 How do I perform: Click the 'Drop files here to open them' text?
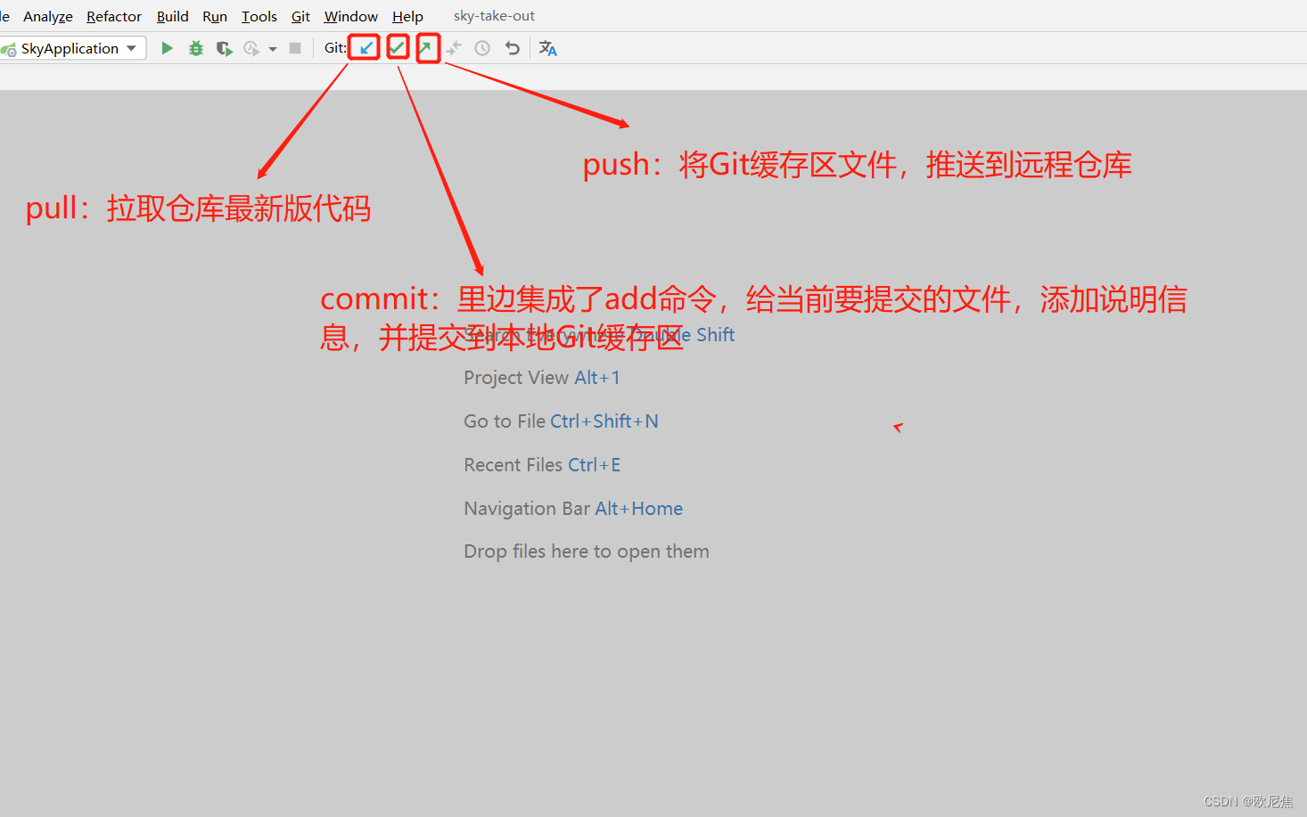(x=587, y=551)
